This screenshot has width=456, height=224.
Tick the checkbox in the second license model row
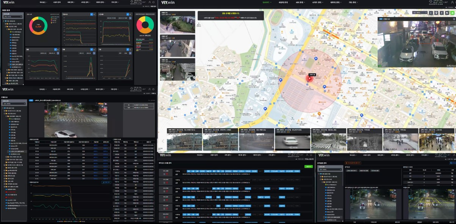point(165,183)
